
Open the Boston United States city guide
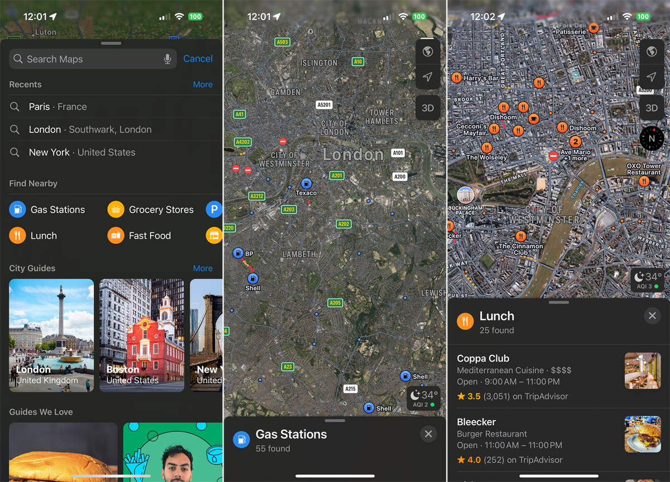[x=142, y=335]
